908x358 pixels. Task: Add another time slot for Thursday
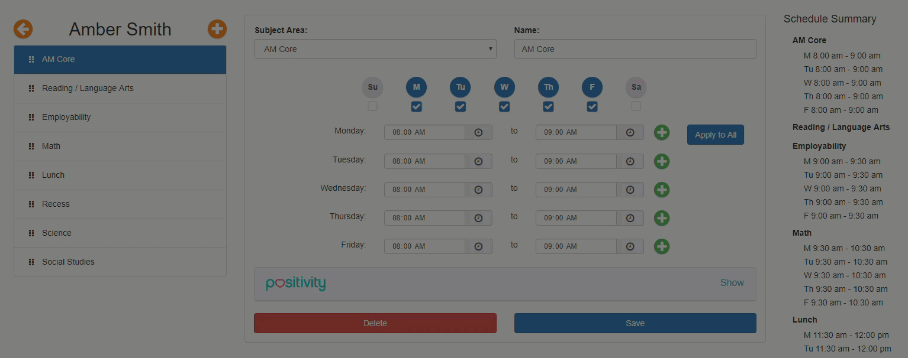coord(662,218)
